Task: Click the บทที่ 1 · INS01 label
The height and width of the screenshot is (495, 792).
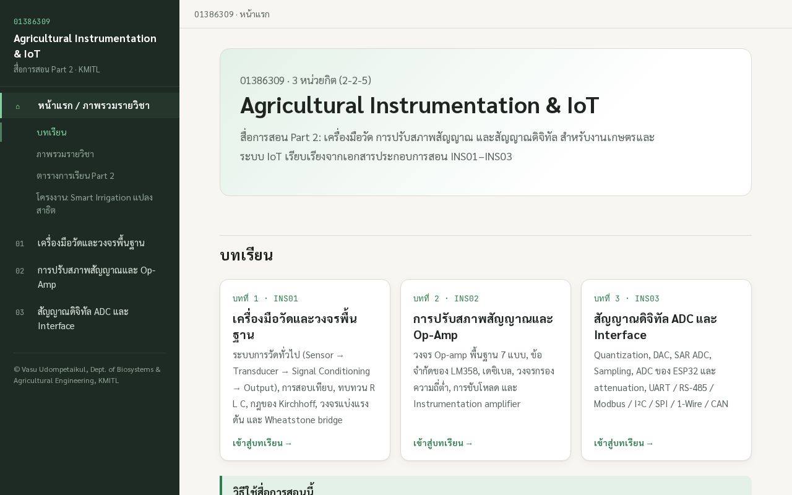Action: pyautogui.click(x=265, y=298)
